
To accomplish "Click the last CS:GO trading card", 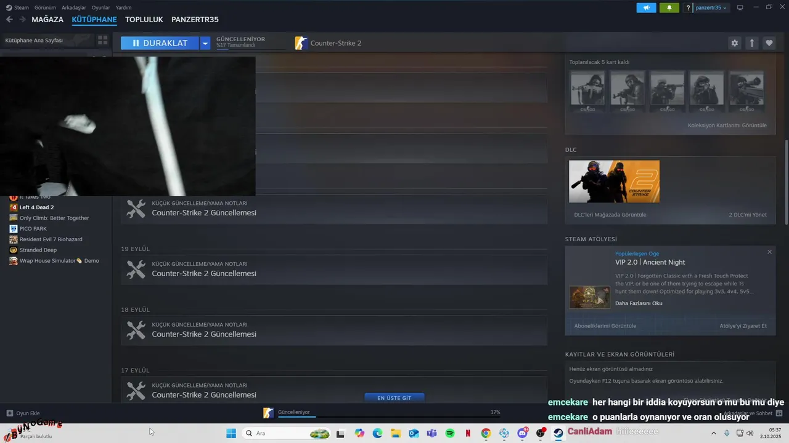I will click(x=746, y=91).
